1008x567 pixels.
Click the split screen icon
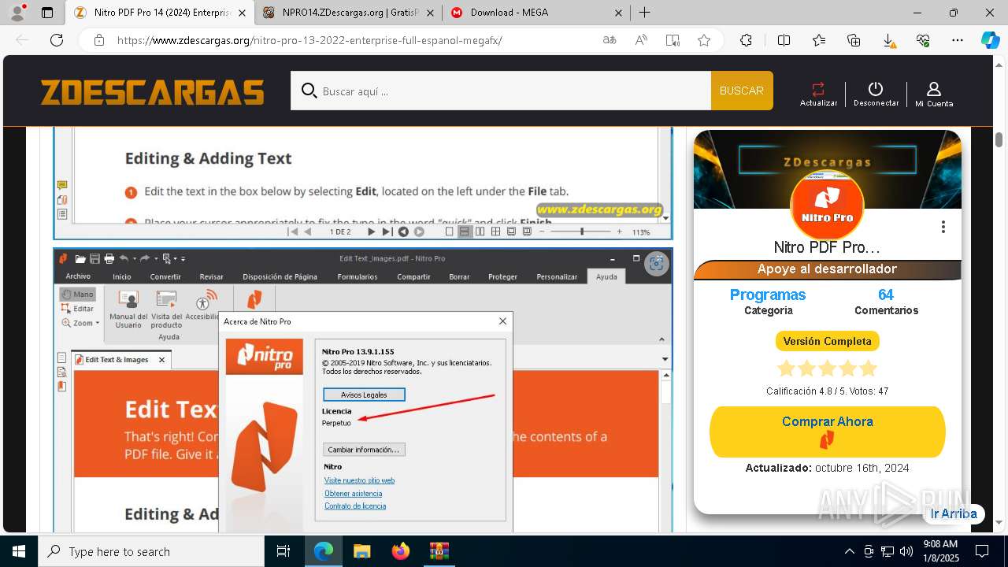pyautogui.click(x=784, y=40)
